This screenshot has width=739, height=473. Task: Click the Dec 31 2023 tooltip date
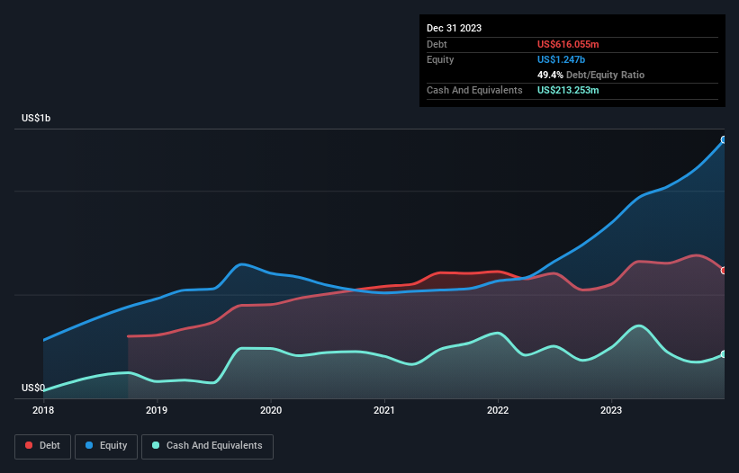(454, 28)
